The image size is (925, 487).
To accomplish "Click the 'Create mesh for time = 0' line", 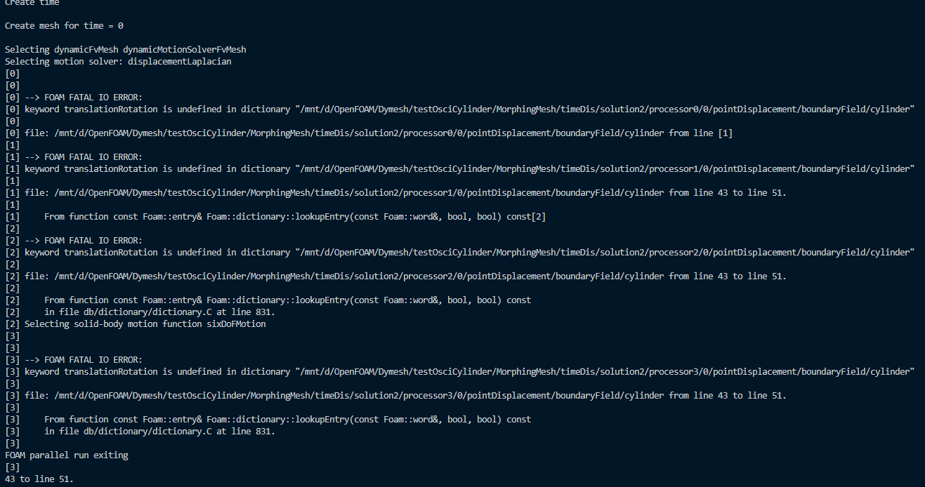I will point(64,26).
